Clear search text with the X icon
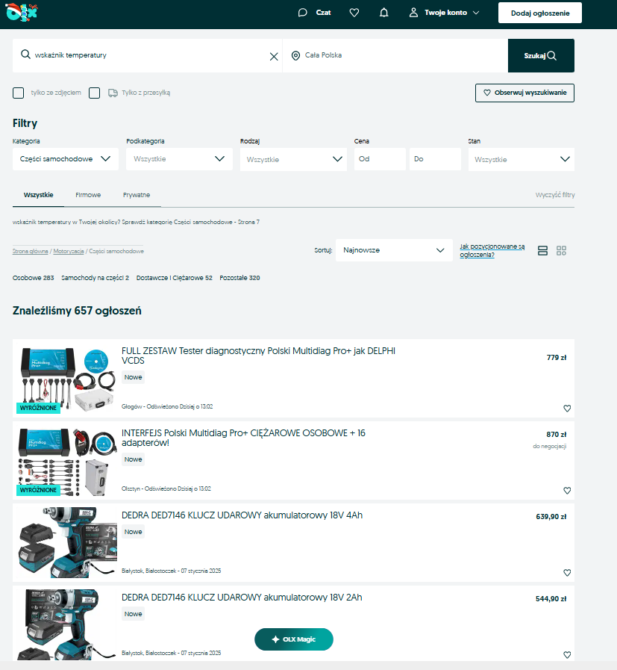617x670 pixels. point(274,56)
